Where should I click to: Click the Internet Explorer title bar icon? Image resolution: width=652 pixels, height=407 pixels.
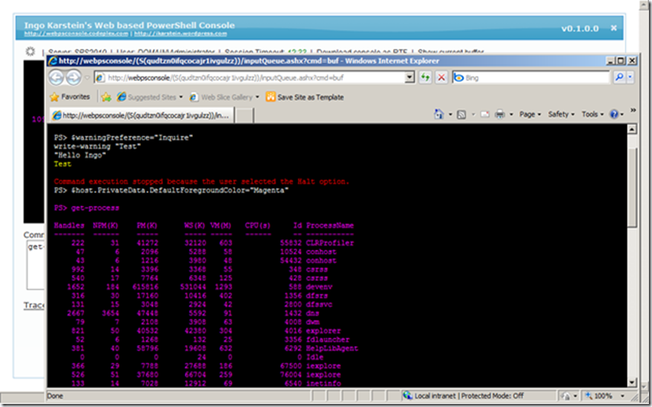(x=53, y=61)
